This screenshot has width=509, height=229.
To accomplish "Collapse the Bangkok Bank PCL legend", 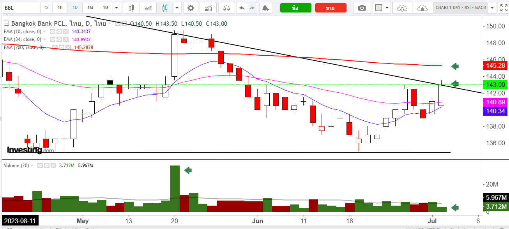I will point(5,23).
